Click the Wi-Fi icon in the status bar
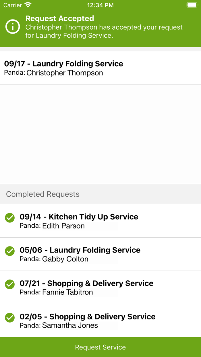 [x=27, y=5]
